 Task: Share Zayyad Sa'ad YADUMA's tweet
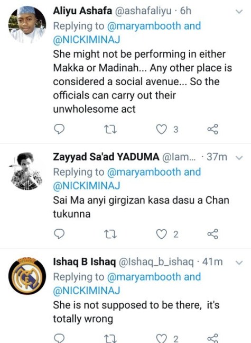213,234
